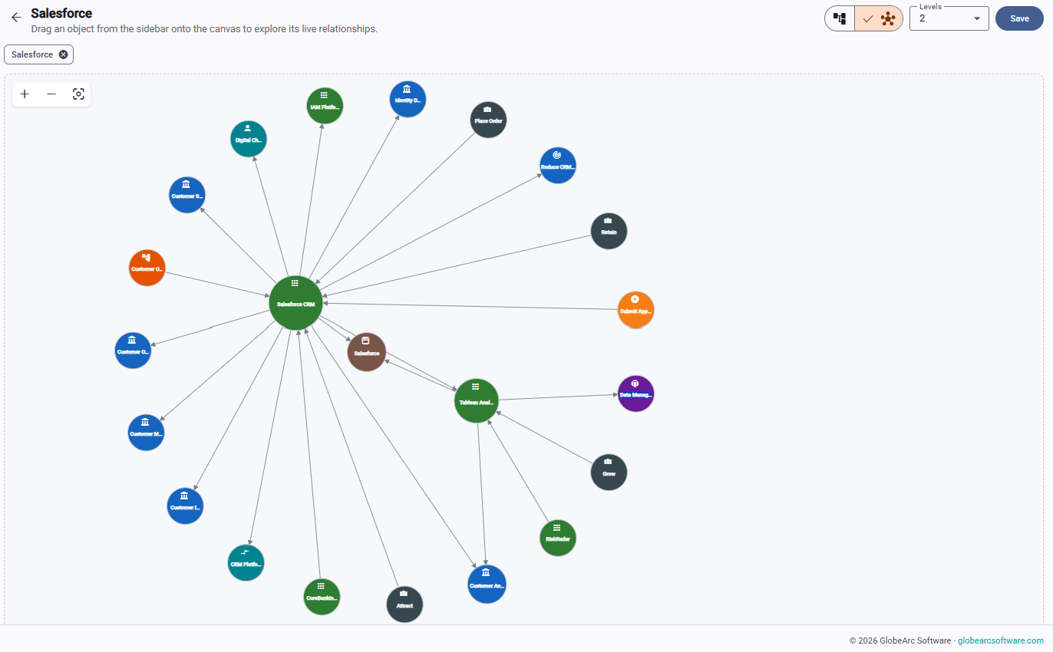Click the drag-an-object instruction text

tap(204, 29)
